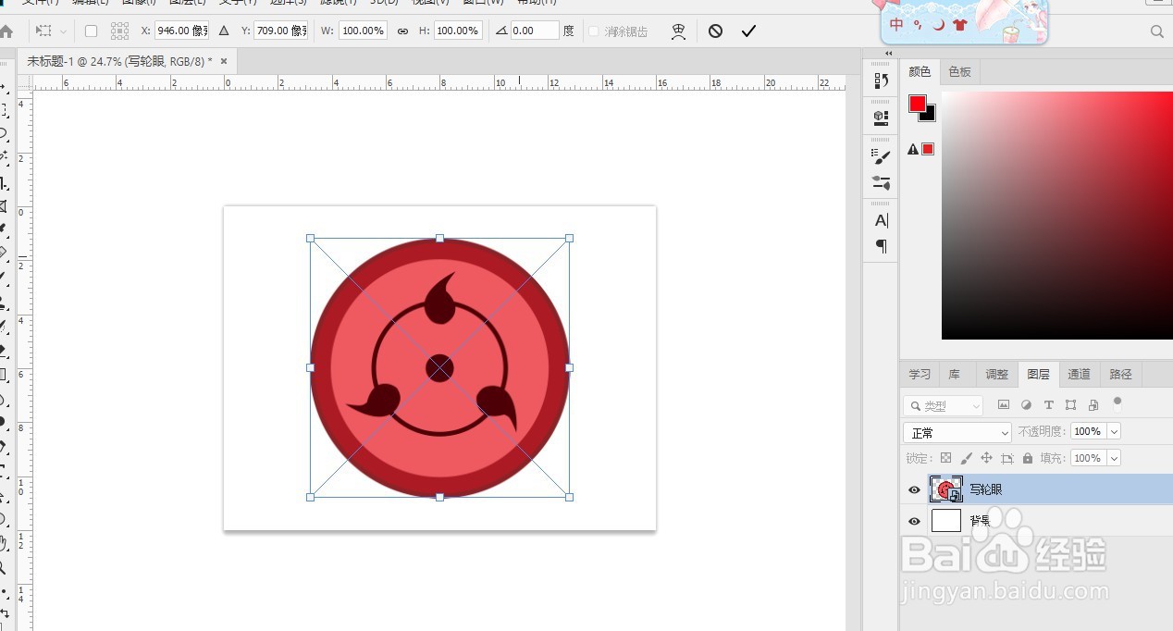Open the Brush Settings panel icon
The image size is (1173, 631).
coord(881,156)
